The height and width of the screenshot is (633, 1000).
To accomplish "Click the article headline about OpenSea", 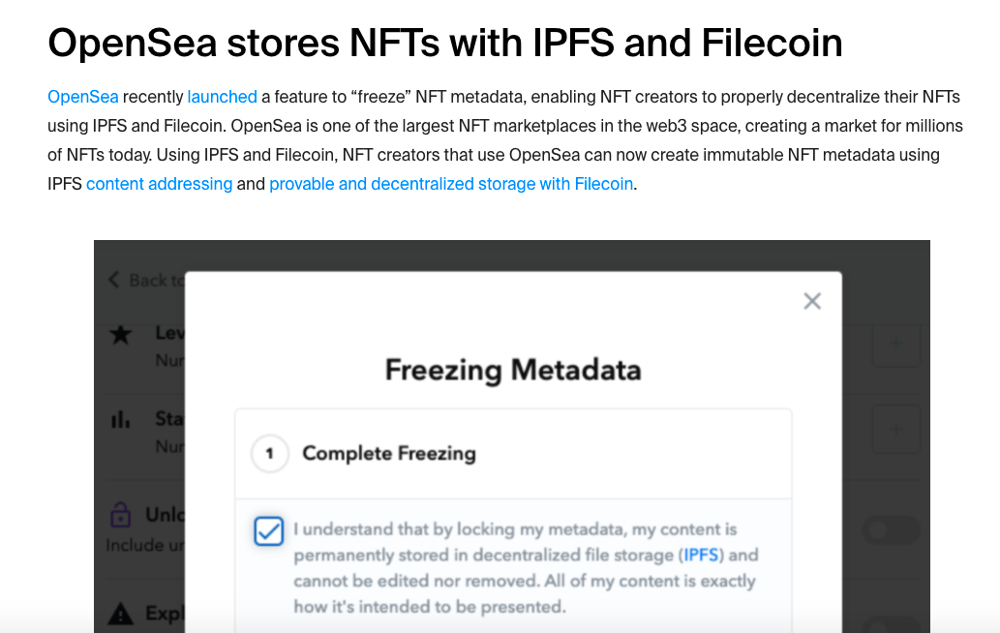I will [444, 43].
